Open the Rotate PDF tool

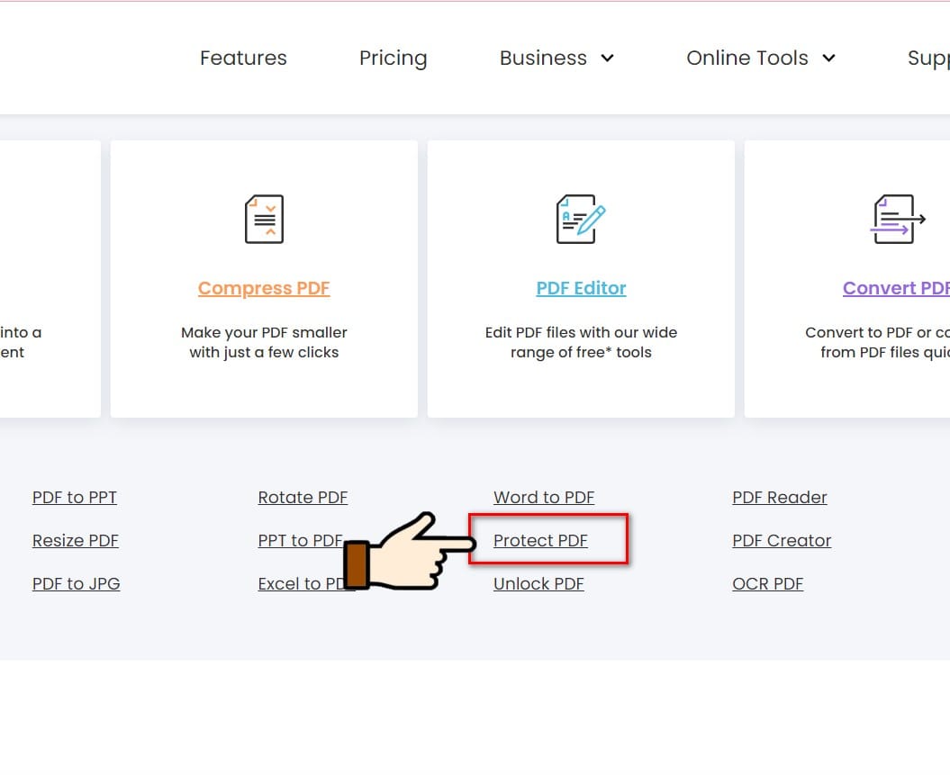point(303,498)
